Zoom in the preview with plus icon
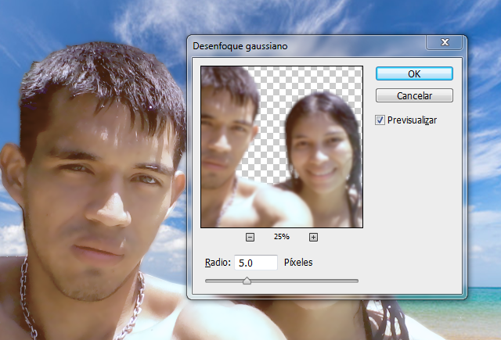Screen dimensions: 501x340 [x=313, y=237]
